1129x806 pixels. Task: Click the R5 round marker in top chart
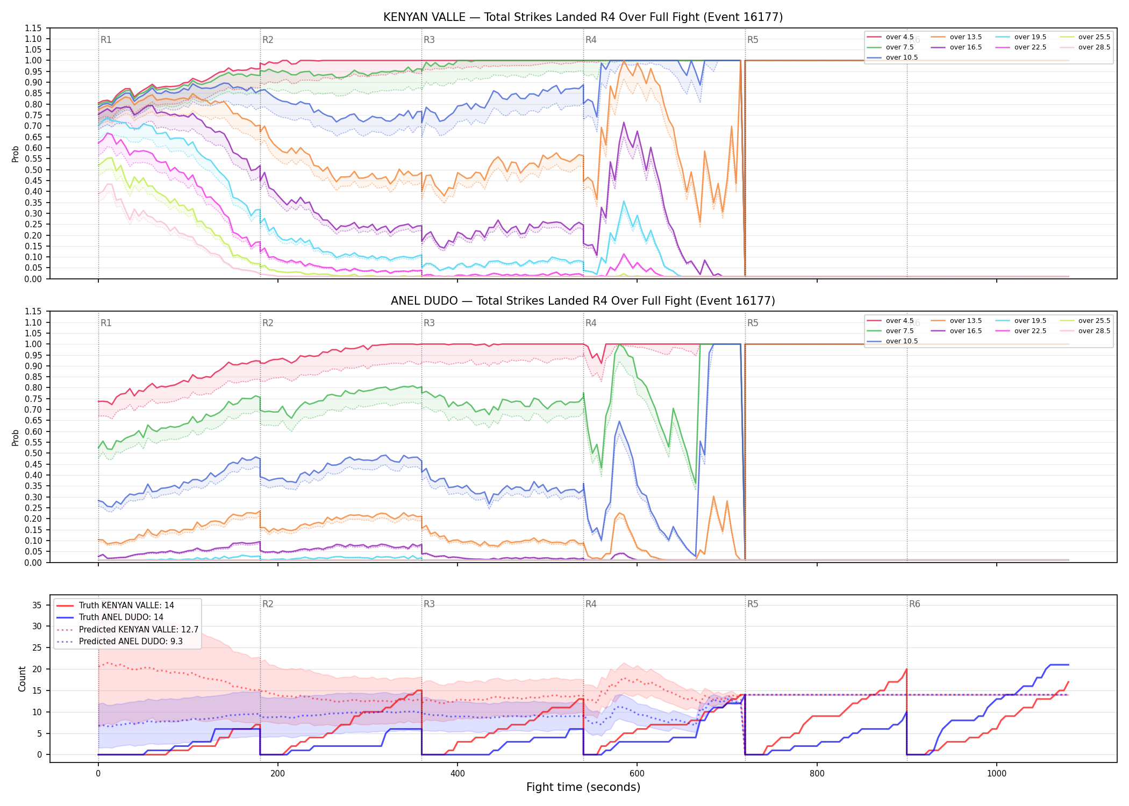coord(753,40)
